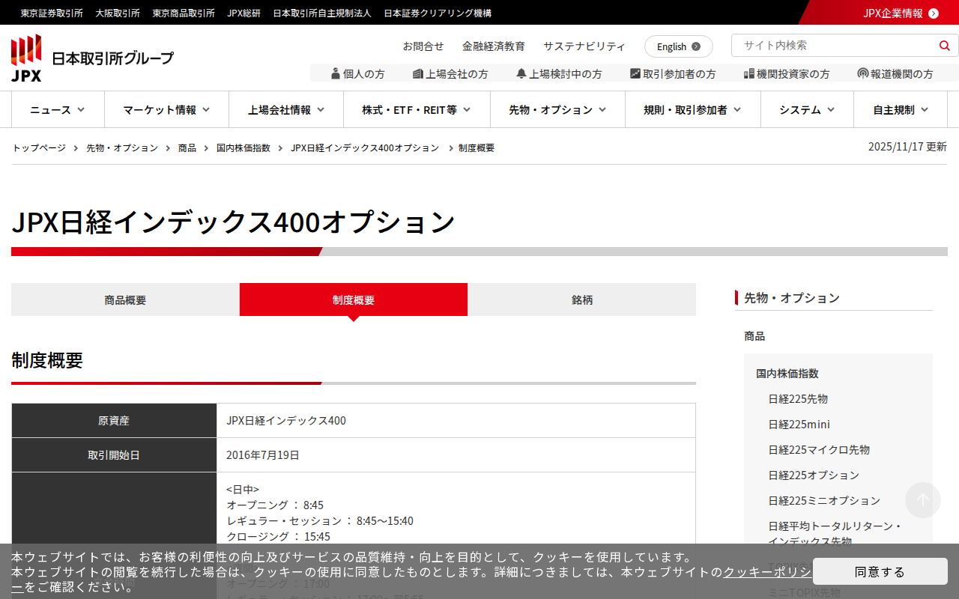Expand the システム menu
This screenshot has height=599, width=959.
(807, 109)
